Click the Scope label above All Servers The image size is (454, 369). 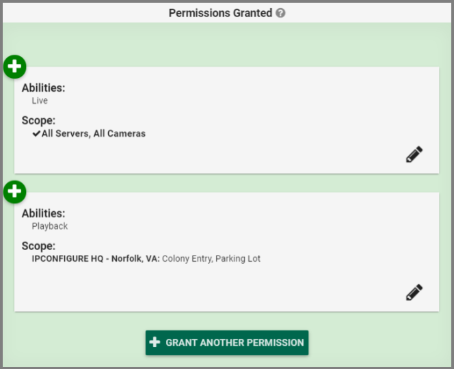tap(38, 121)
